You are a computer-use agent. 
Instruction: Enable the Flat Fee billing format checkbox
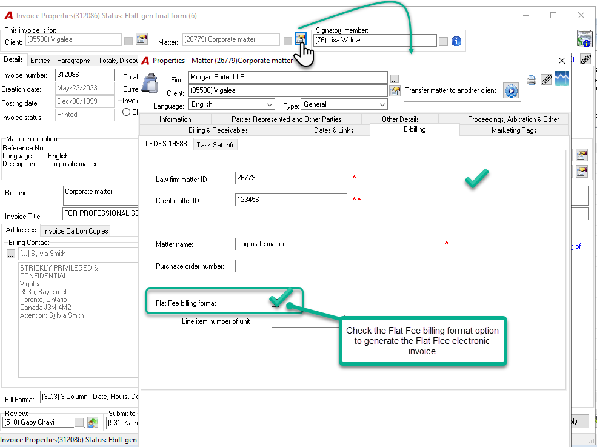pos(275,303)
